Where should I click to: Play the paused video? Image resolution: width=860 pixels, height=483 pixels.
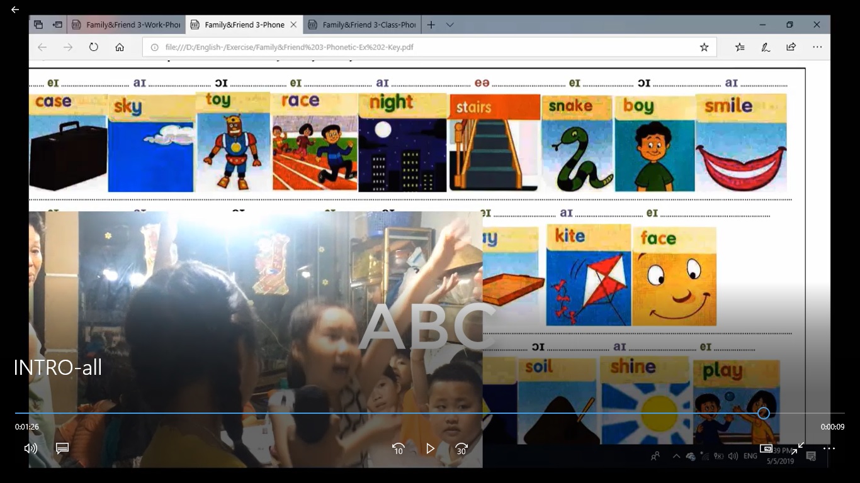[x=430, y=448]
